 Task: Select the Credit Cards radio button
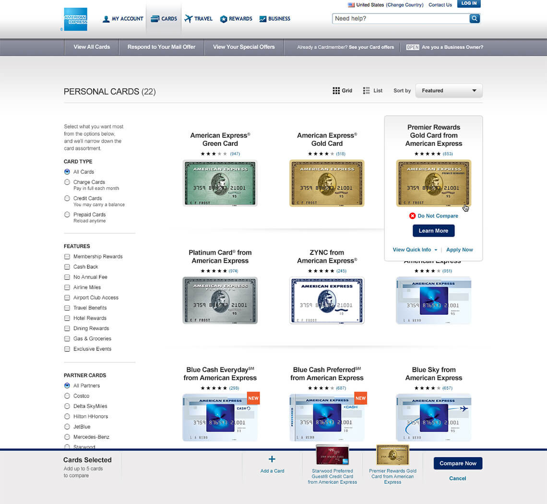67,198
